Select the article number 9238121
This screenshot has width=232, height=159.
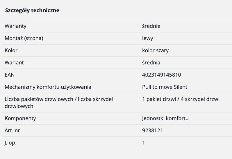[x=152, y=131]
